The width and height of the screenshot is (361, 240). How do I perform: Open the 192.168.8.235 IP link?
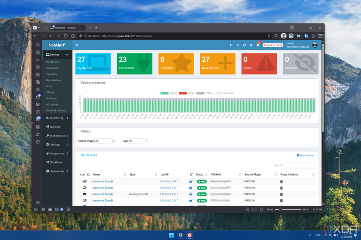point(168,194)
